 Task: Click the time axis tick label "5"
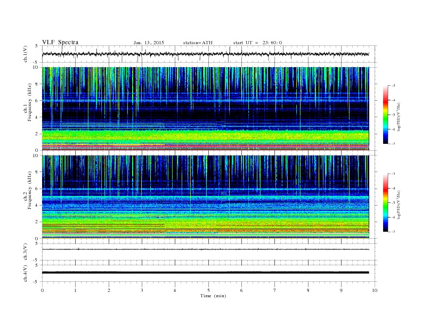pos(208,290)
